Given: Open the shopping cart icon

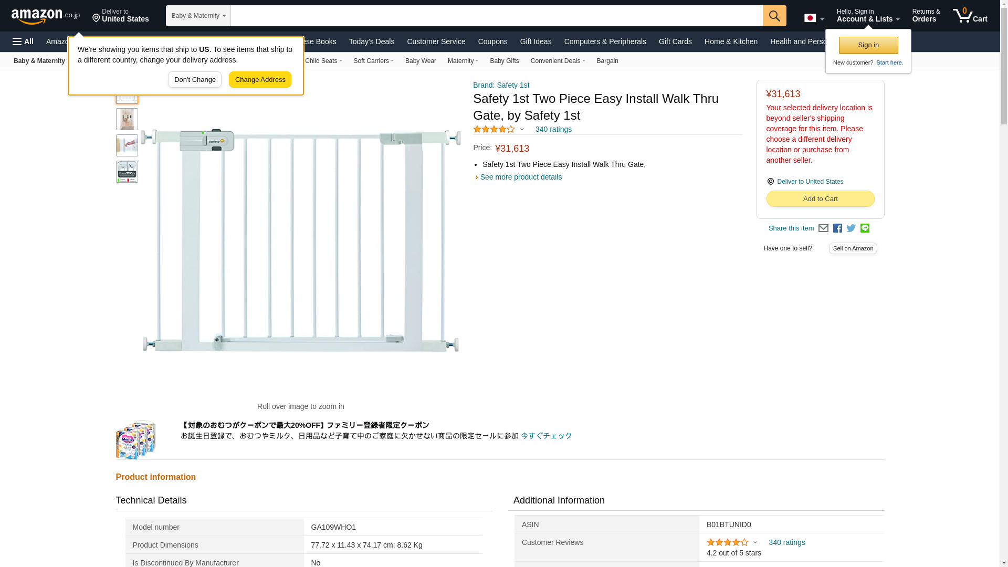Looking at the screenshot, I should [x=970, y=16].
